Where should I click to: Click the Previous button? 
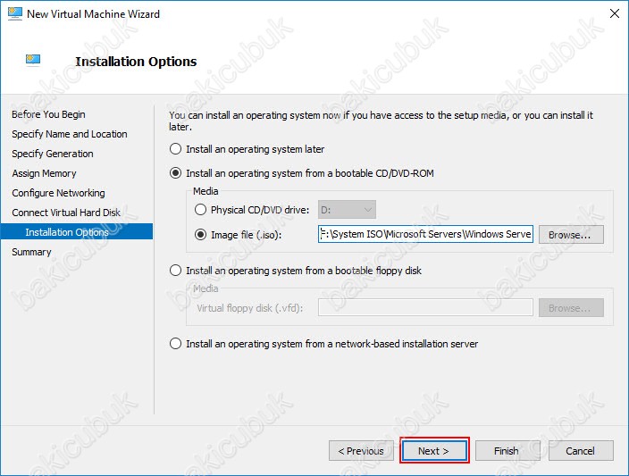tap(361, 451)
